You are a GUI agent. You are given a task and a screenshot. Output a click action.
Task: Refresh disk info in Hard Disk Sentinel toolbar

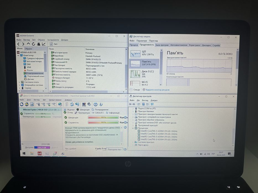coord(22,104)
